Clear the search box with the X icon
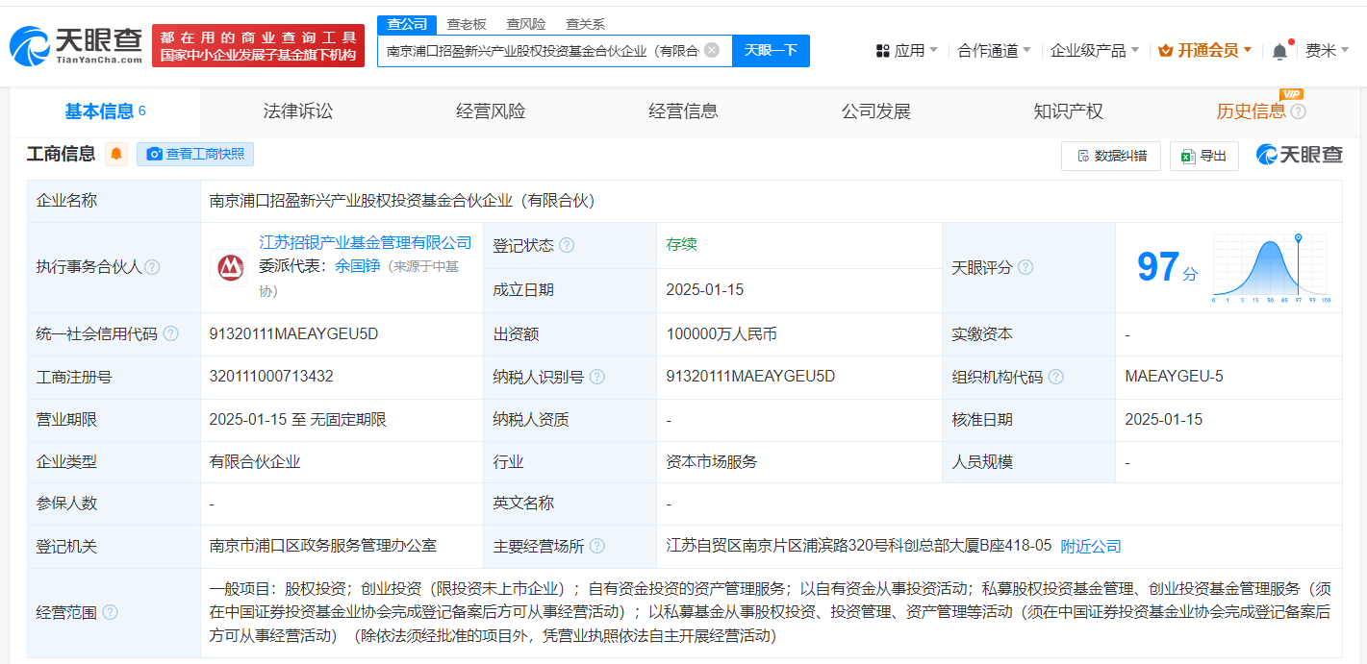The height and width of the screenshot is (664, 1367). coord(712,51)
